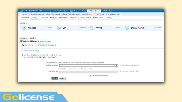Collapse the Cisco Smart Licensing section
The height and width of the screenshot is (102, 182).
pyautogui.click(x=23, y=50)
